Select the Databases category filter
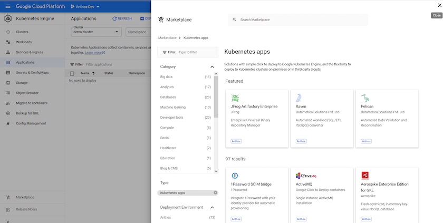 [168, 97]
